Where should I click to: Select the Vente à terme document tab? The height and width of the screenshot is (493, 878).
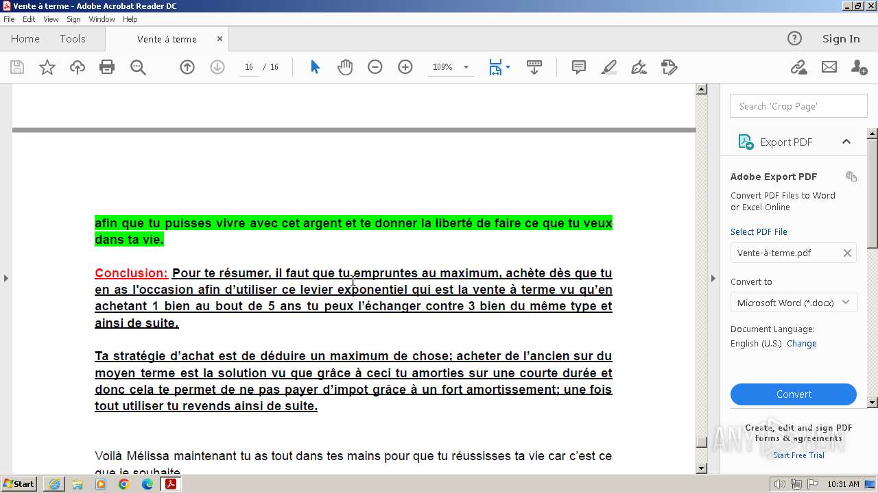pyautogui.click(x=167, y=39)
